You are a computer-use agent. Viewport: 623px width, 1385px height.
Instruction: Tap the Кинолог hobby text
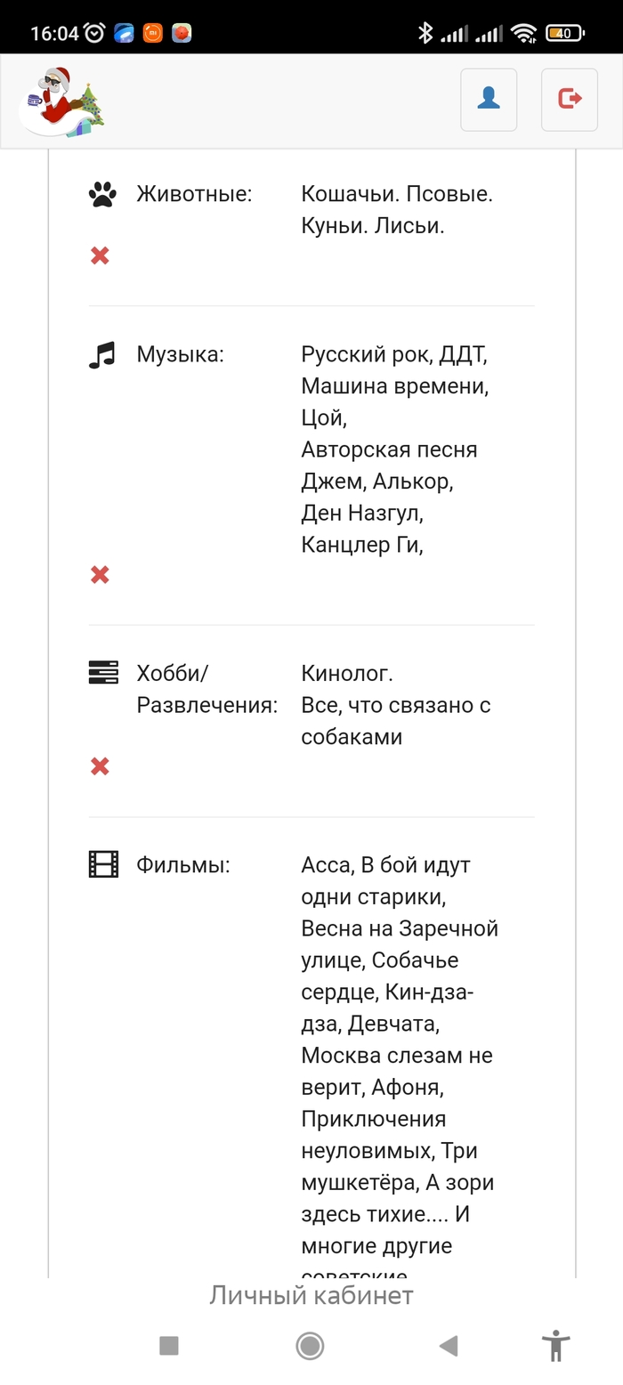347,673
